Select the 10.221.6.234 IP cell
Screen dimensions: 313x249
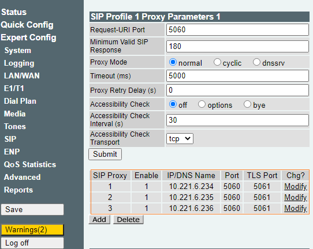pyautogui.click(x=191, y=186)
